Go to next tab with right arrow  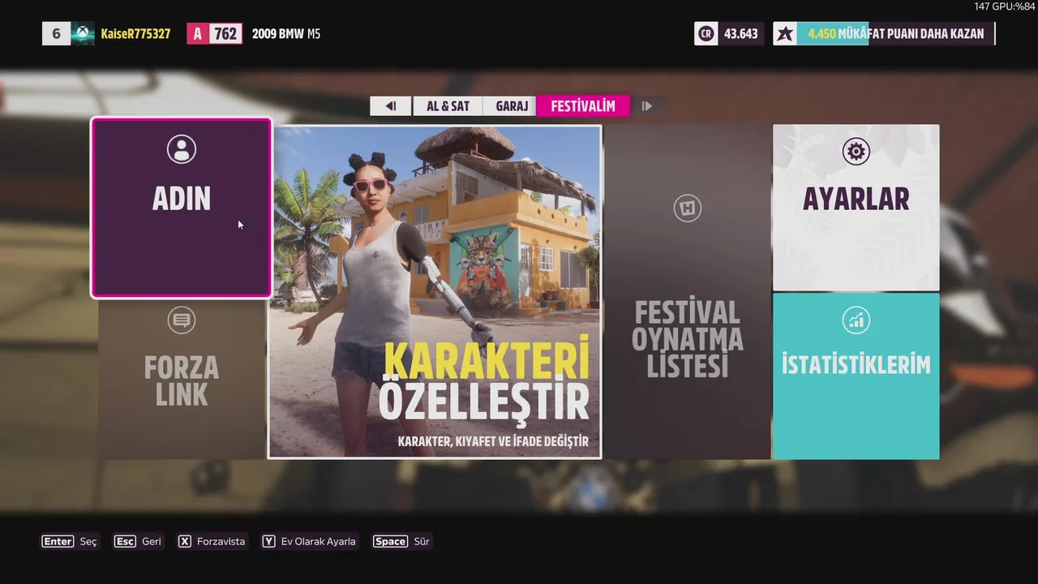[x=647, y=105]
